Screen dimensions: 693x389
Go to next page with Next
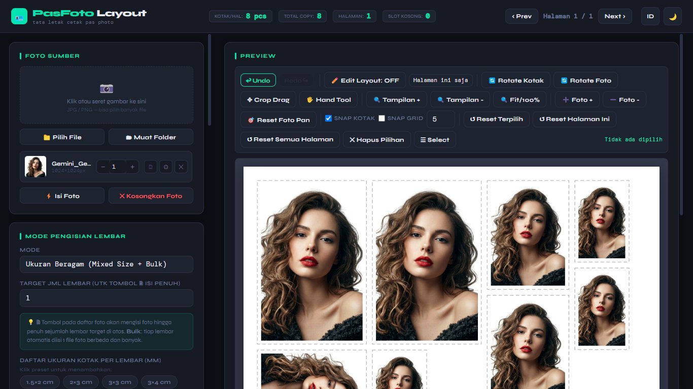(x=615, y=16)
